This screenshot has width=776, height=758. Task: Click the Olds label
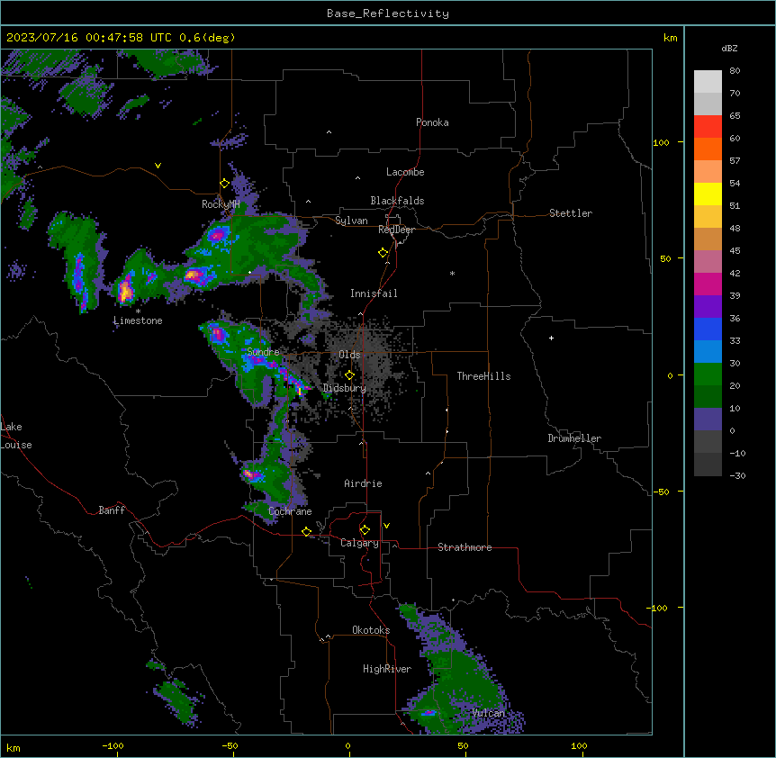[x=349, y=355]
